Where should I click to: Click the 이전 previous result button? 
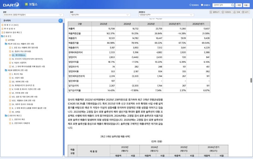[x=238, y=5]
